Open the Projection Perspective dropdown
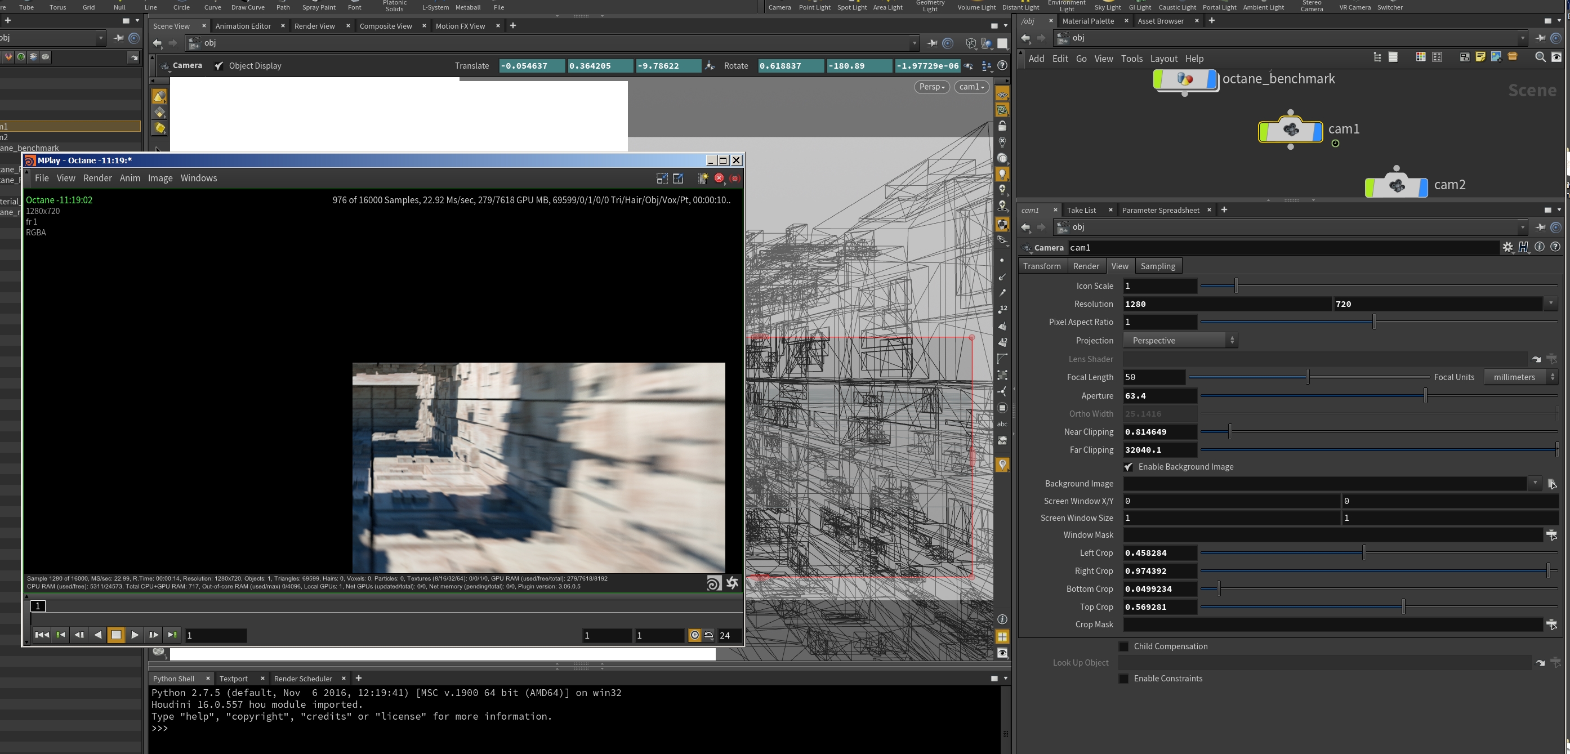Screen dimensions: 1570x754 (x=1180, y=340)
